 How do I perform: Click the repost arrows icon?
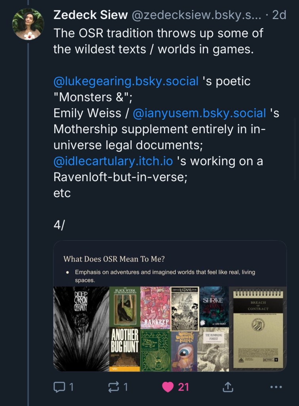(x=113, y=387)
